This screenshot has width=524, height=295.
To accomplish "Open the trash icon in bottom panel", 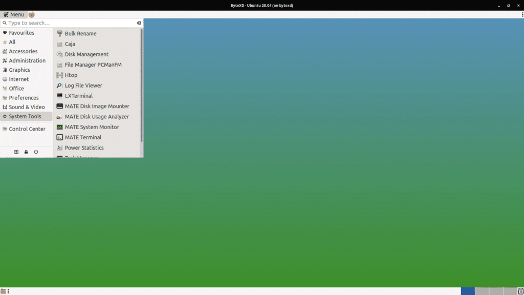I will 520,291.
